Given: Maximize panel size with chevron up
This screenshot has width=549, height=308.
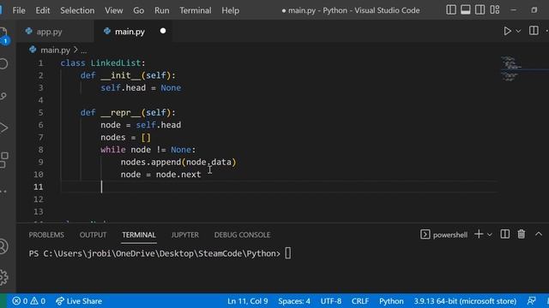Looking at the screenshot, I should (x=539, y=234).
